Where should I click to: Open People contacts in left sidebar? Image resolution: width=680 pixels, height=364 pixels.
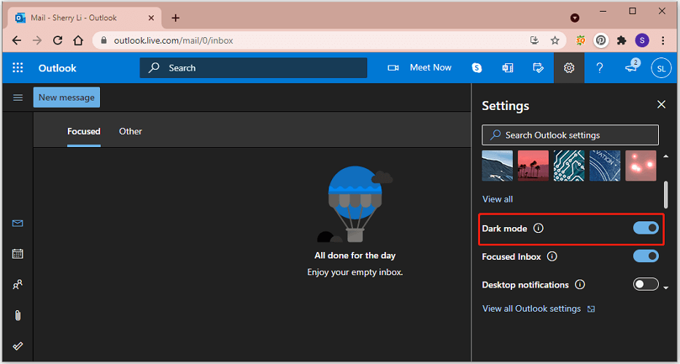[18, 285]
